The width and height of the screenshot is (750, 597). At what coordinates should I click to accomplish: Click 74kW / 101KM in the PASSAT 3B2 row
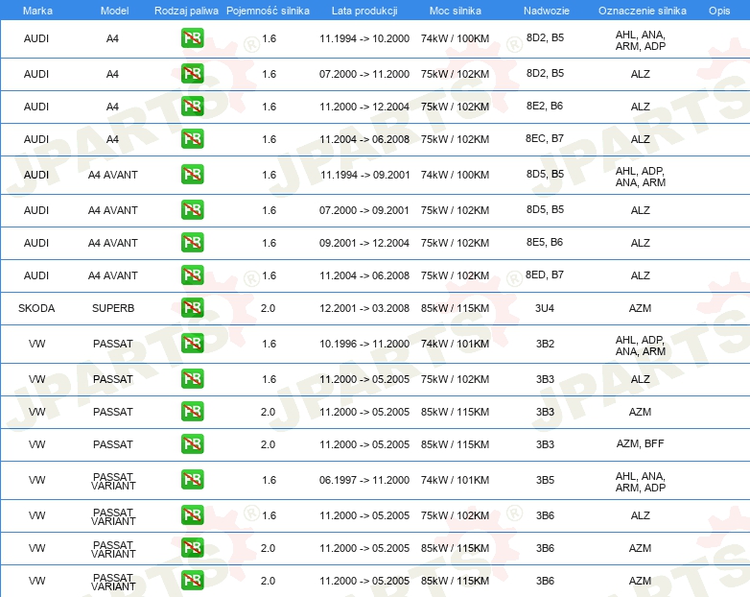455,344
